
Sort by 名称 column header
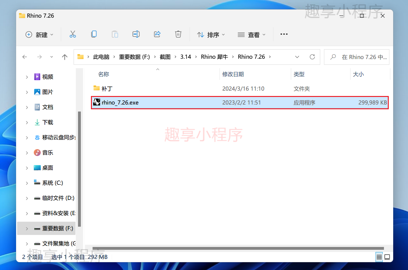tap(104, 74)
